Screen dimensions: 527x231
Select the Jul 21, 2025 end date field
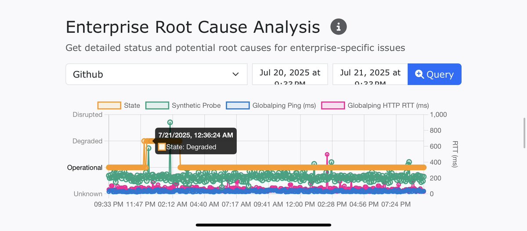[370, 74]
